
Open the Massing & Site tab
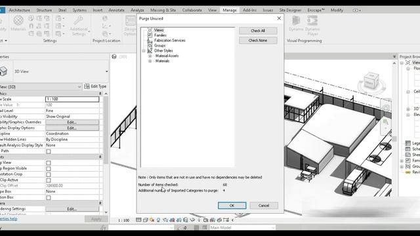click(163, 10)
